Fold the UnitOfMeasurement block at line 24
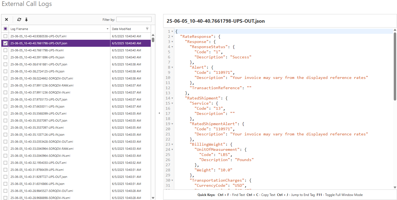Screen dimensions: 397x200 [x=172, y=149]
